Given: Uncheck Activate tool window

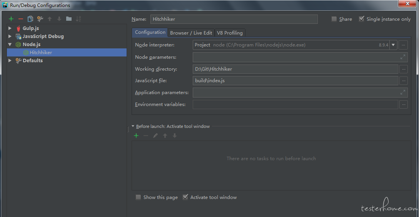Looking at the screenshot, I should pyautogui.click(x=185, y=197).
